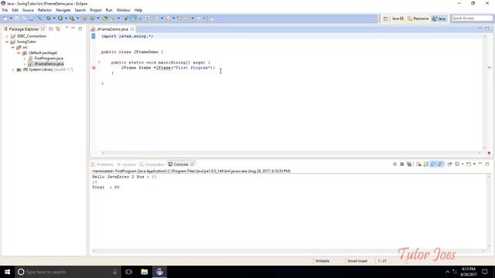This screenshot has height=278, width=495.
Task: Open the File menu
Action: point(5,10)
